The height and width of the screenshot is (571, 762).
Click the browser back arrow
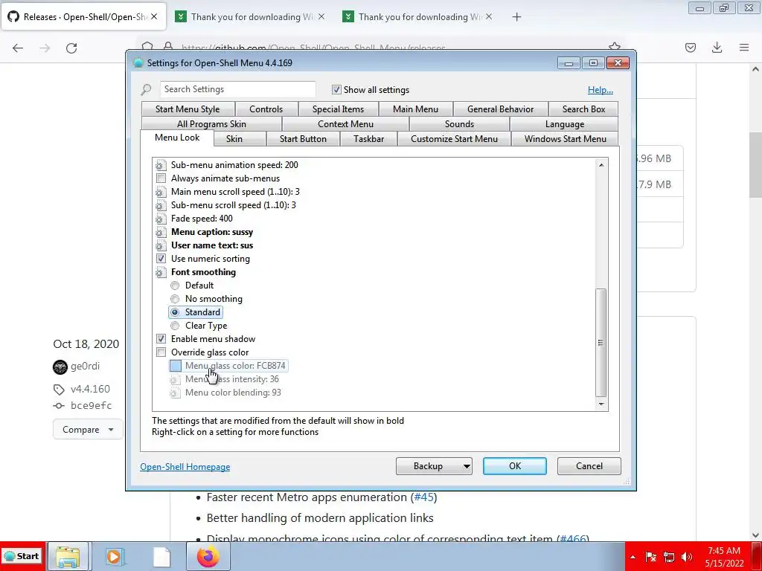(18, 48)
